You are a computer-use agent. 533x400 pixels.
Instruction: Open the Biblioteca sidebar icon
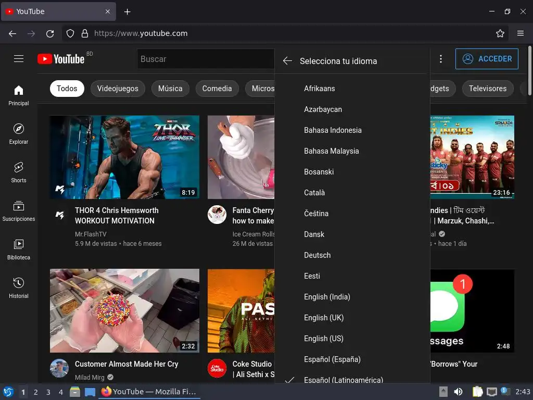[19, 244]
